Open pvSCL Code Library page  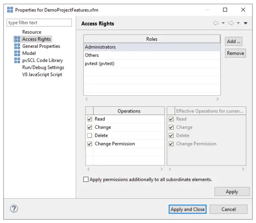pos(43,61)
